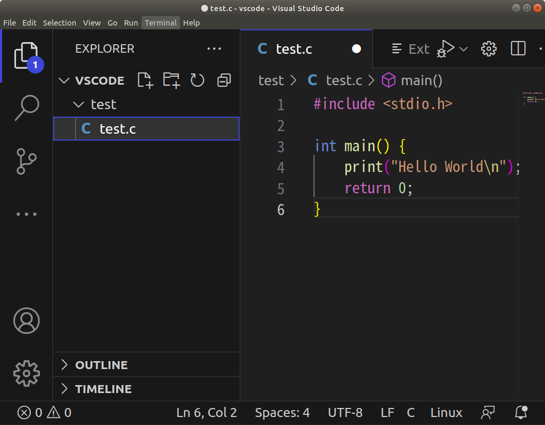The image size is (545, 425).
Task: Open the Explorer view in activity bar
Action: (27, 55)
